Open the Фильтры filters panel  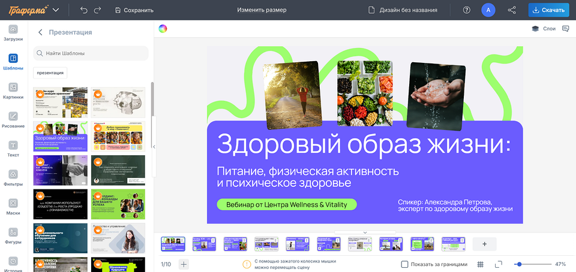point(13,178)
